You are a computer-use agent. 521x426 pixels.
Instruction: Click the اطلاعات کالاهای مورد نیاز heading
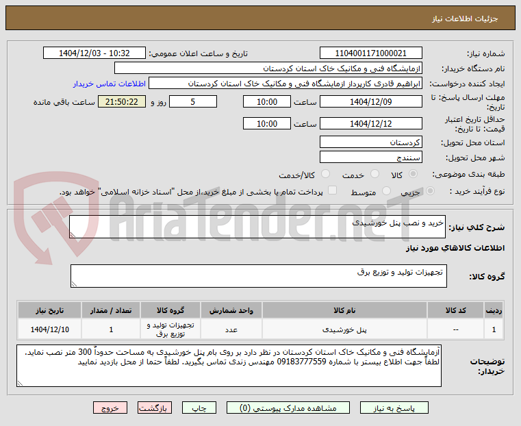[455, 248]
